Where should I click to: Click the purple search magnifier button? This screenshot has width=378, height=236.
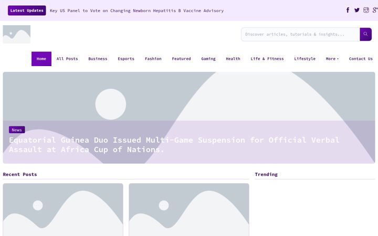365,34
